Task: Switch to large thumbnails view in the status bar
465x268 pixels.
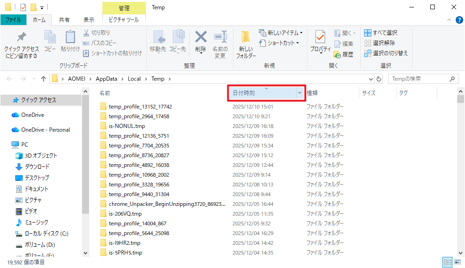Action: [x=459, y=262]
